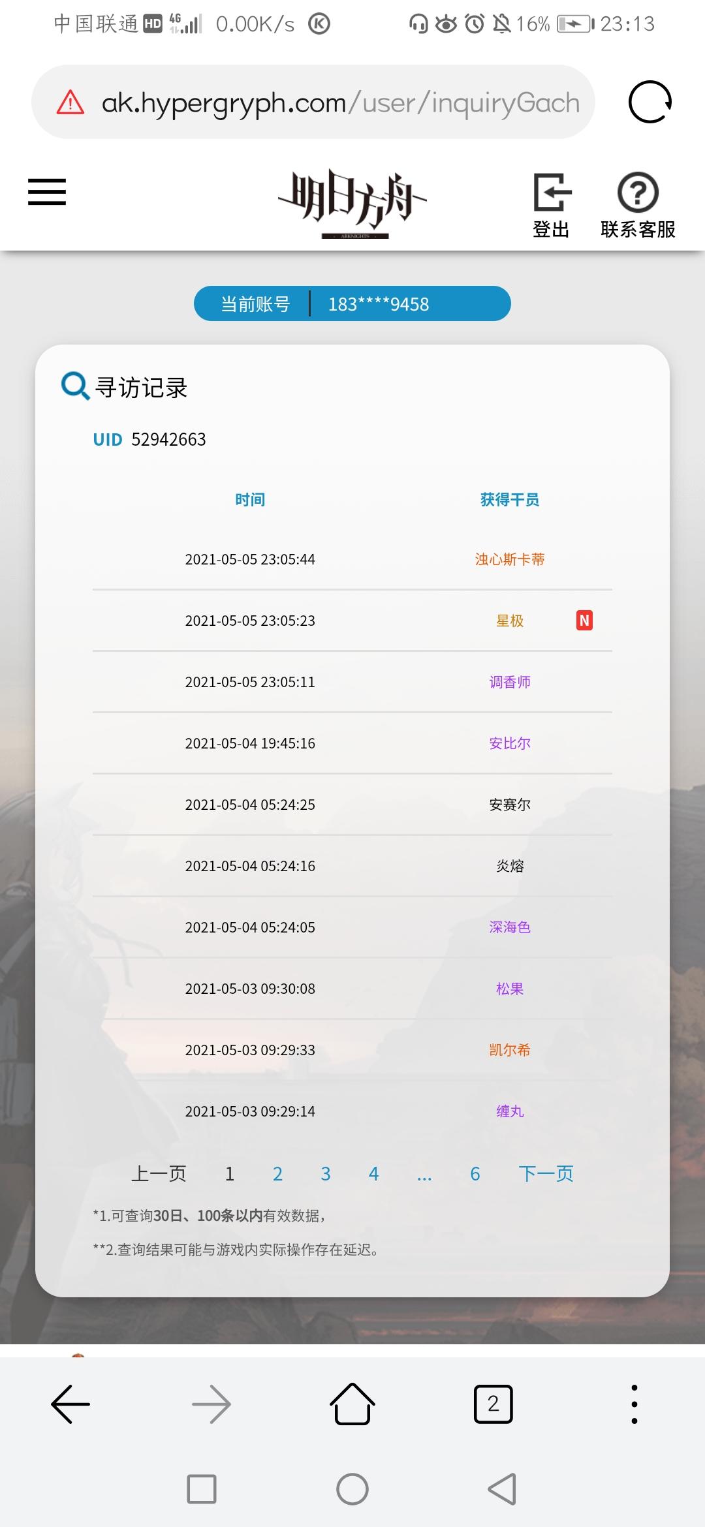Open the browser home icon
The width and height of the screenshot is (705, 1527).
click(352, 1404)
